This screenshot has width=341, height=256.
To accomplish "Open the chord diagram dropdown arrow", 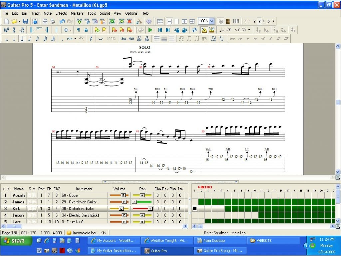I will (x=71, y=30).
